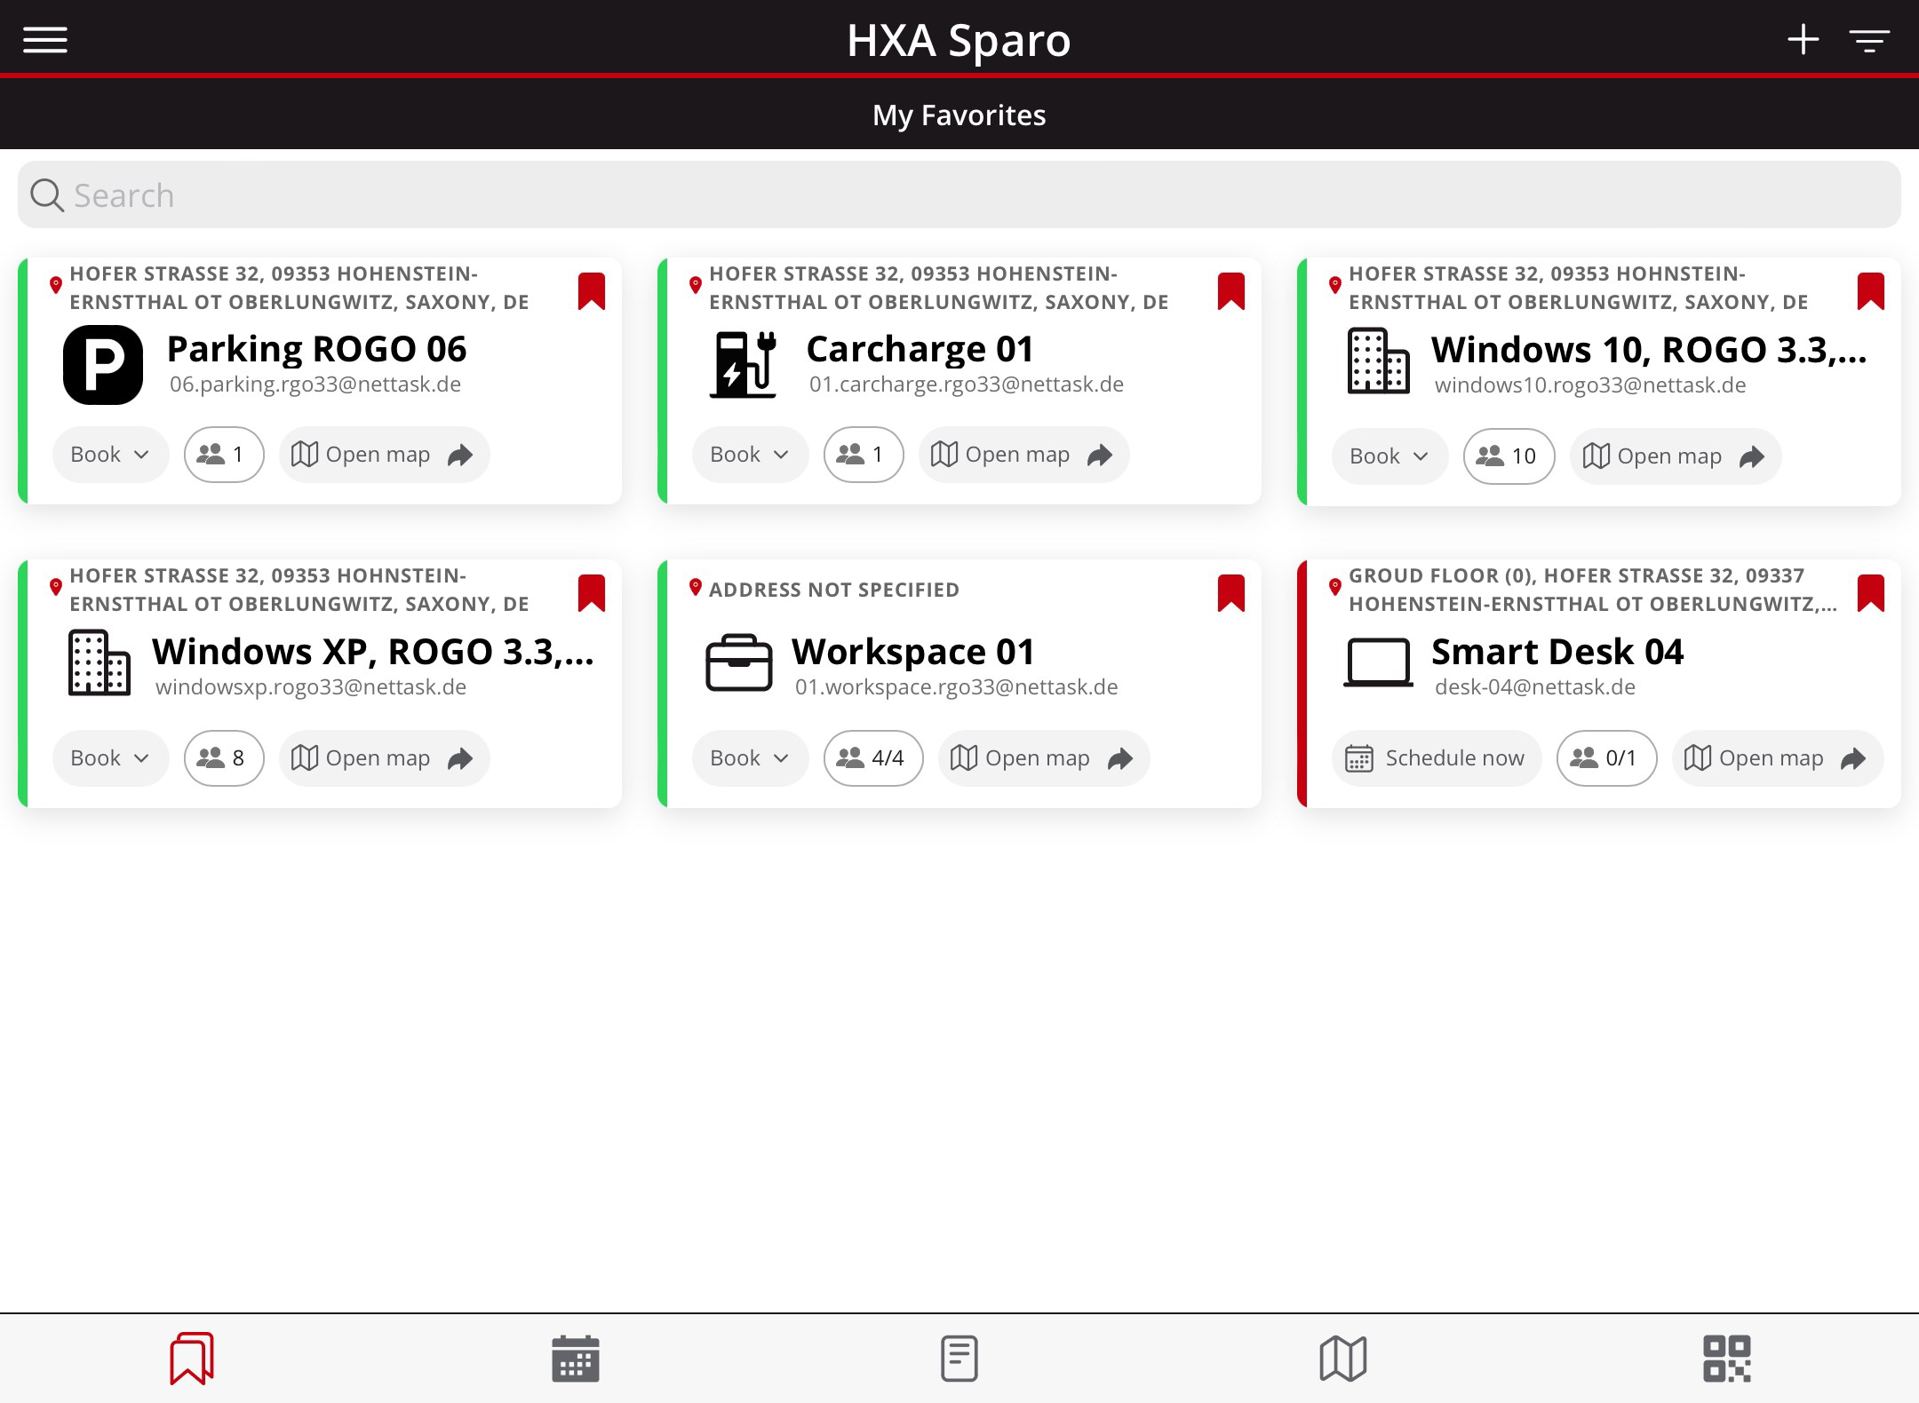Click the parking icon on Parking ROGO 06
Screen dimensions: 1919x1403
[x=104, y=362]
